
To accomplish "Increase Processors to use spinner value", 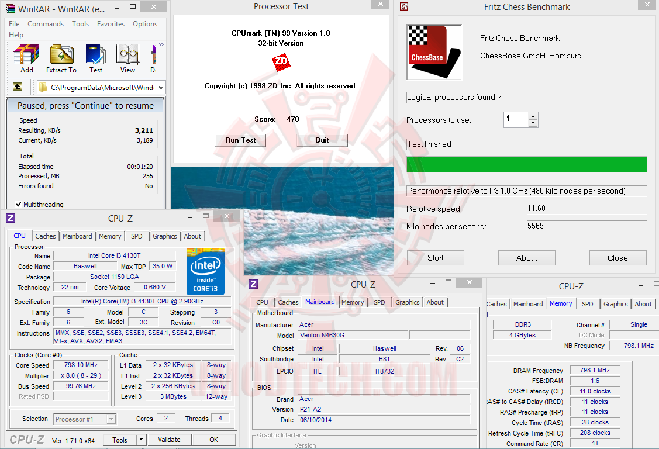I will [x=533, y=116].
